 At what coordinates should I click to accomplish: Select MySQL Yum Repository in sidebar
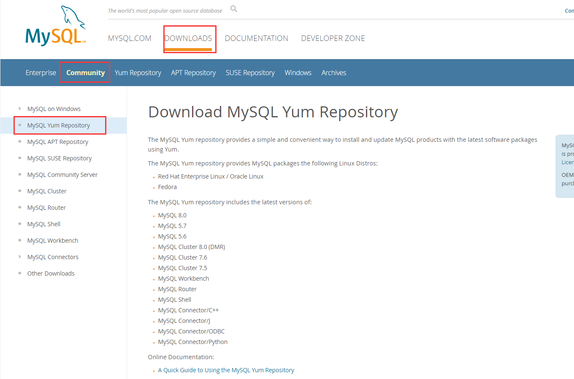coord(59,125)
